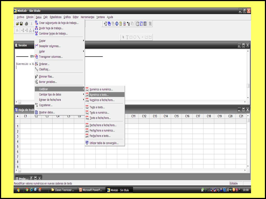Open Clases Teoricas folder taskbar button
This screenshot has width=266, height=199.
pos(63,190)
